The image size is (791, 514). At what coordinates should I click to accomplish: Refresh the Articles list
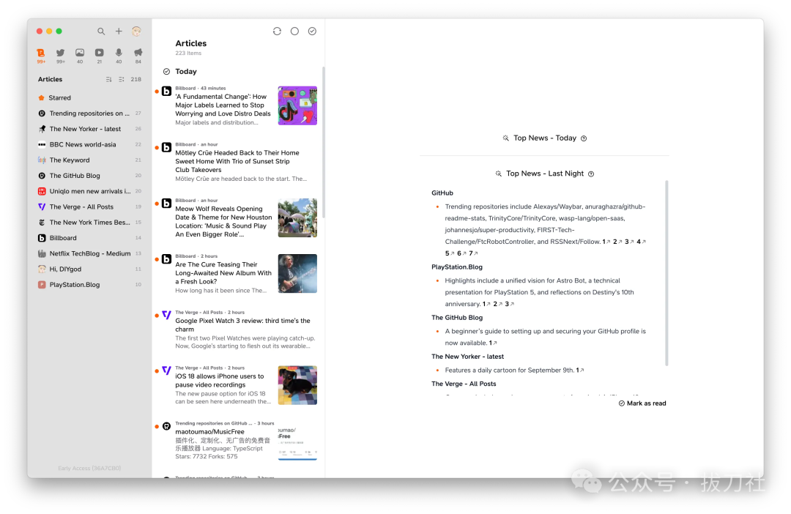277,31
